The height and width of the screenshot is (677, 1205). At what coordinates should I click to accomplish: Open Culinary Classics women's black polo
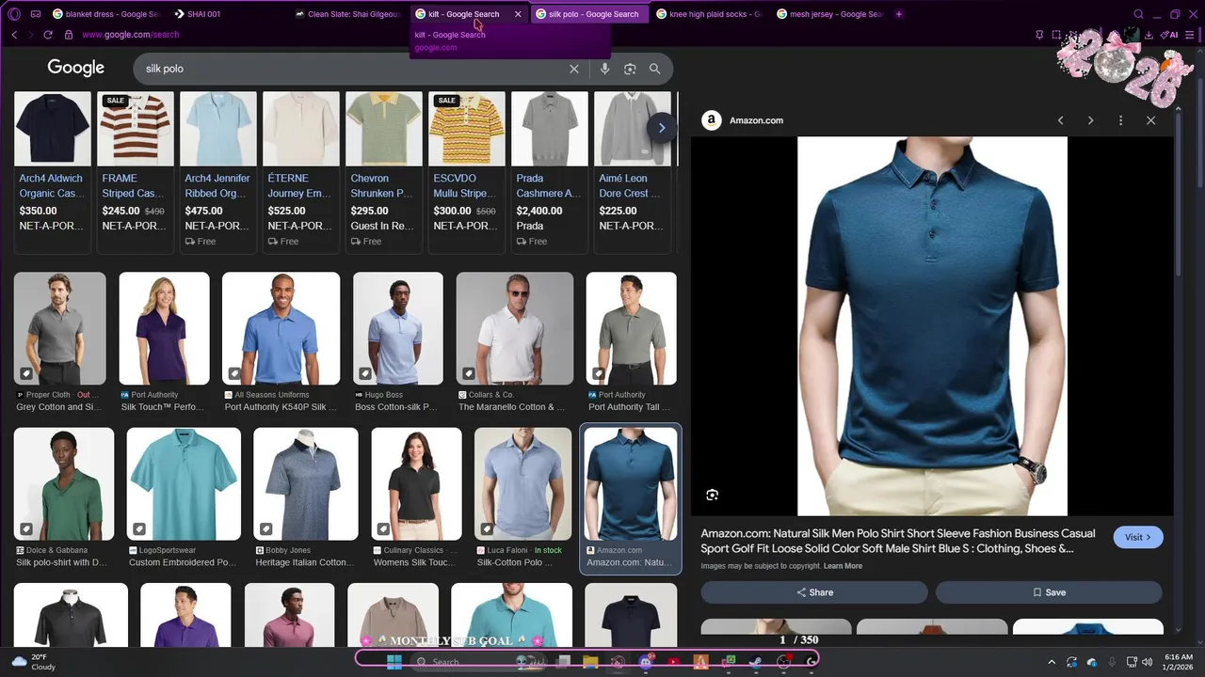tap(416, 484)
